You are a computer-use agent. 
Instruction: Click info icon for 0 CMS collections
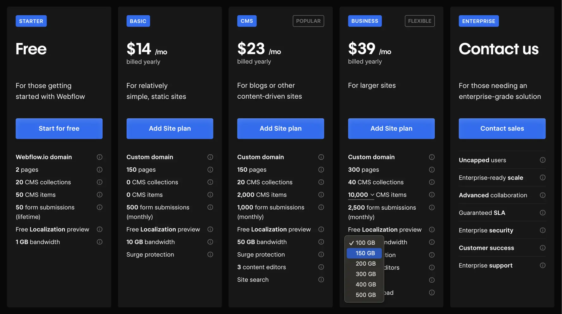(x=210, y=182)
